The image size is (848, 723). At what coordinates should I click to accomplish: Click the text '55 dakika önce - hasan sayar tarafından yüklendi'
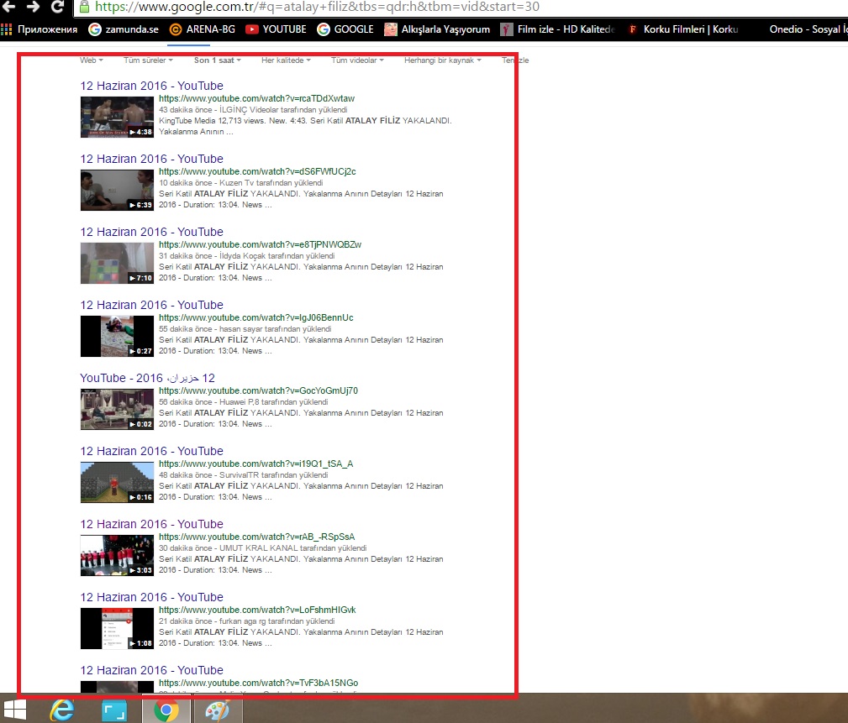(245, 328)
